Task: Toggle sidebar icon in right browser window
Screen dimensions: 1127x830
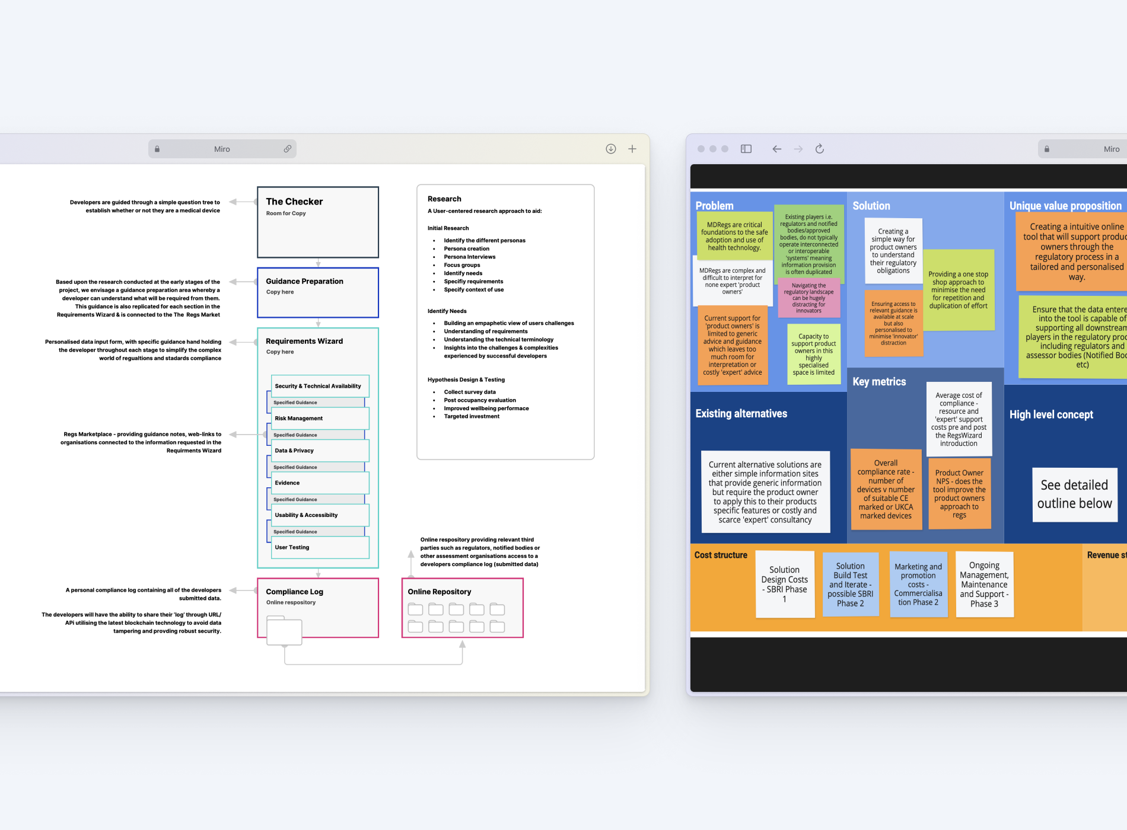Action: pos(746,149)
